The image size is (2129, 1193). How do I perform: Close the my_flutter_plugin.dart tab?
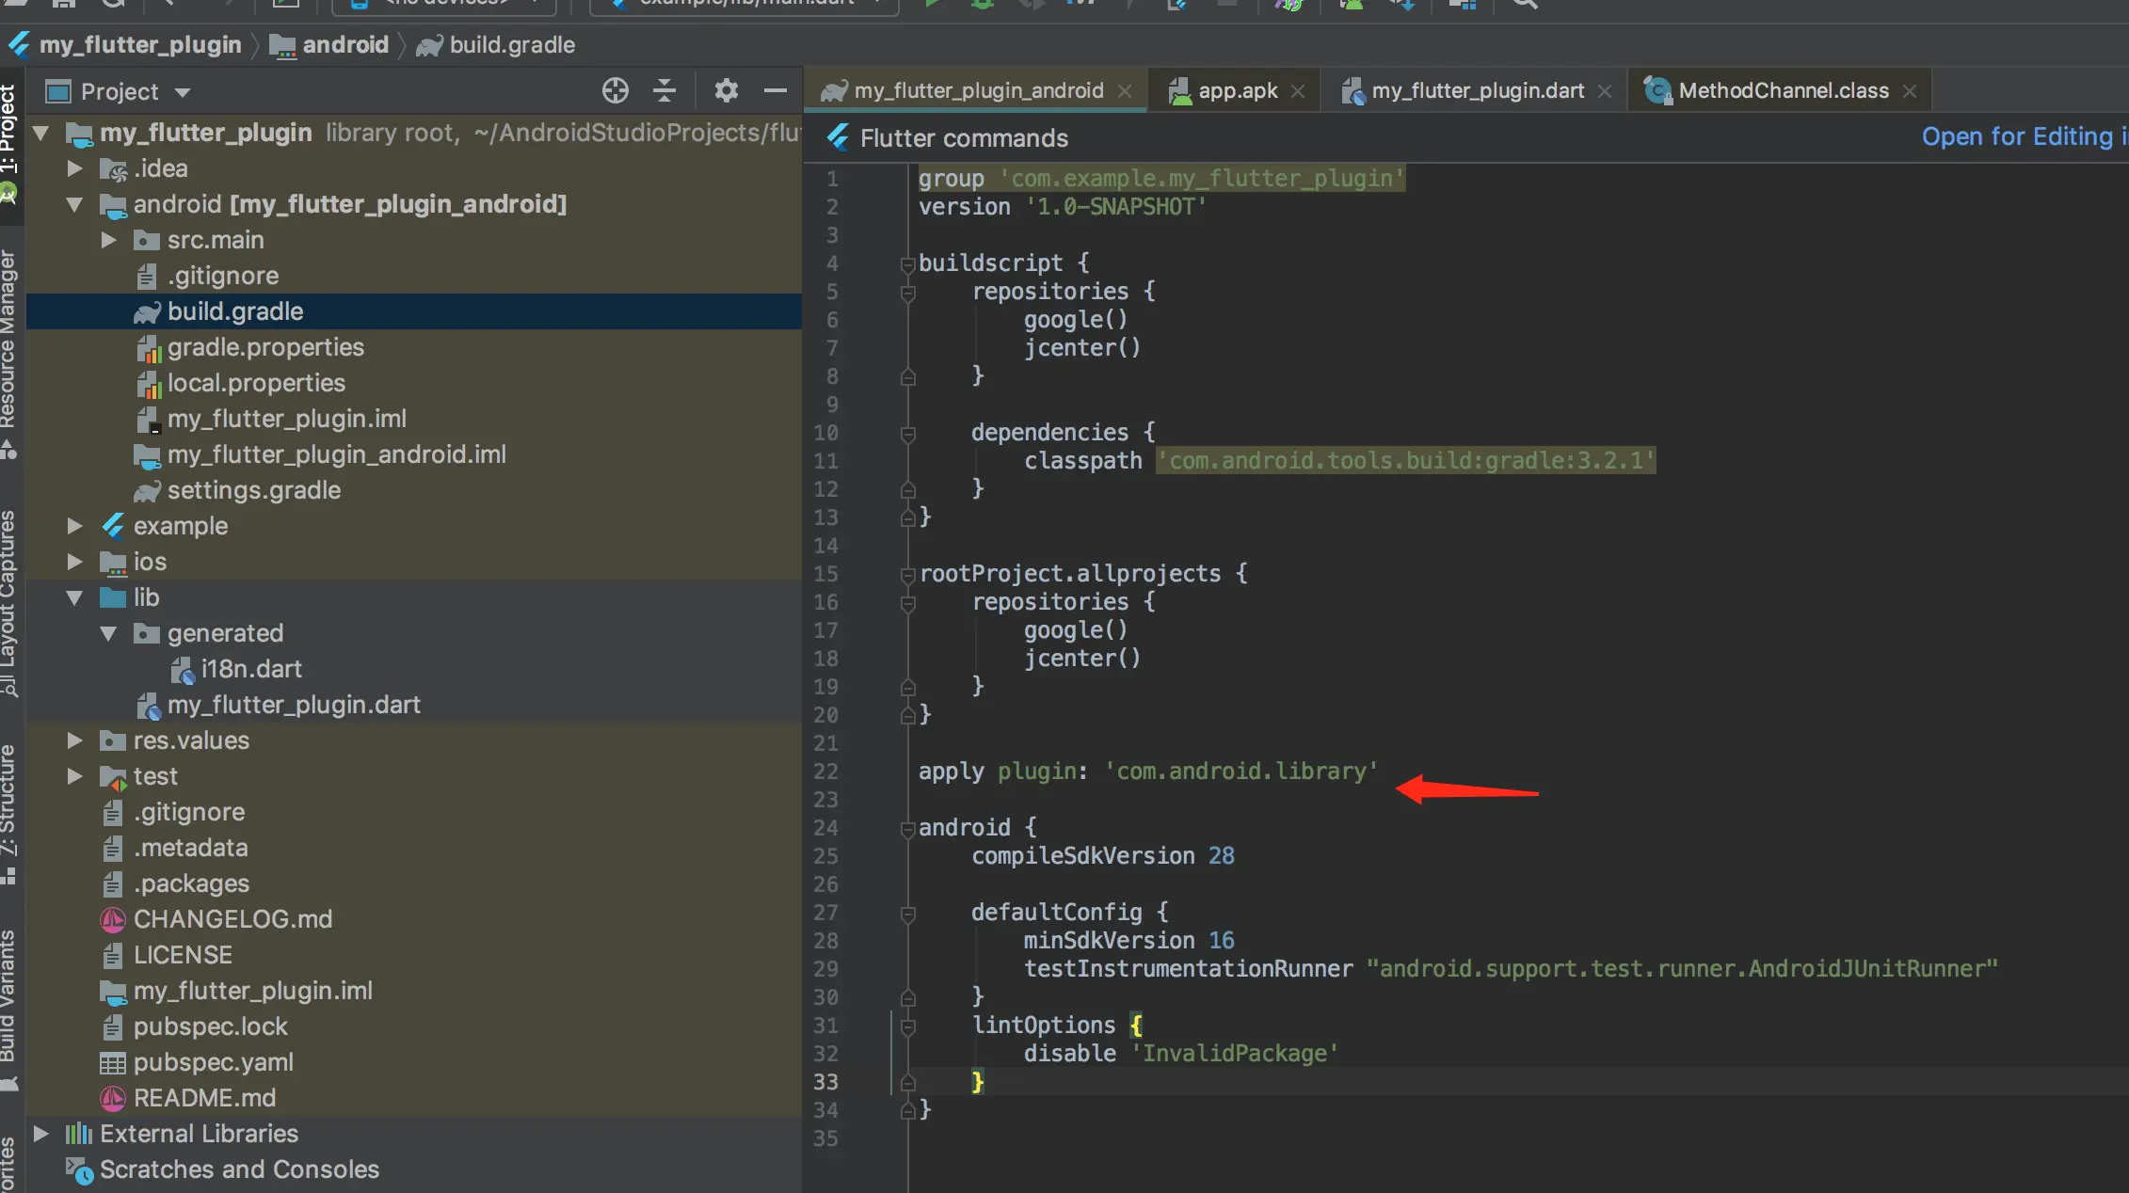click(1605, 91)
